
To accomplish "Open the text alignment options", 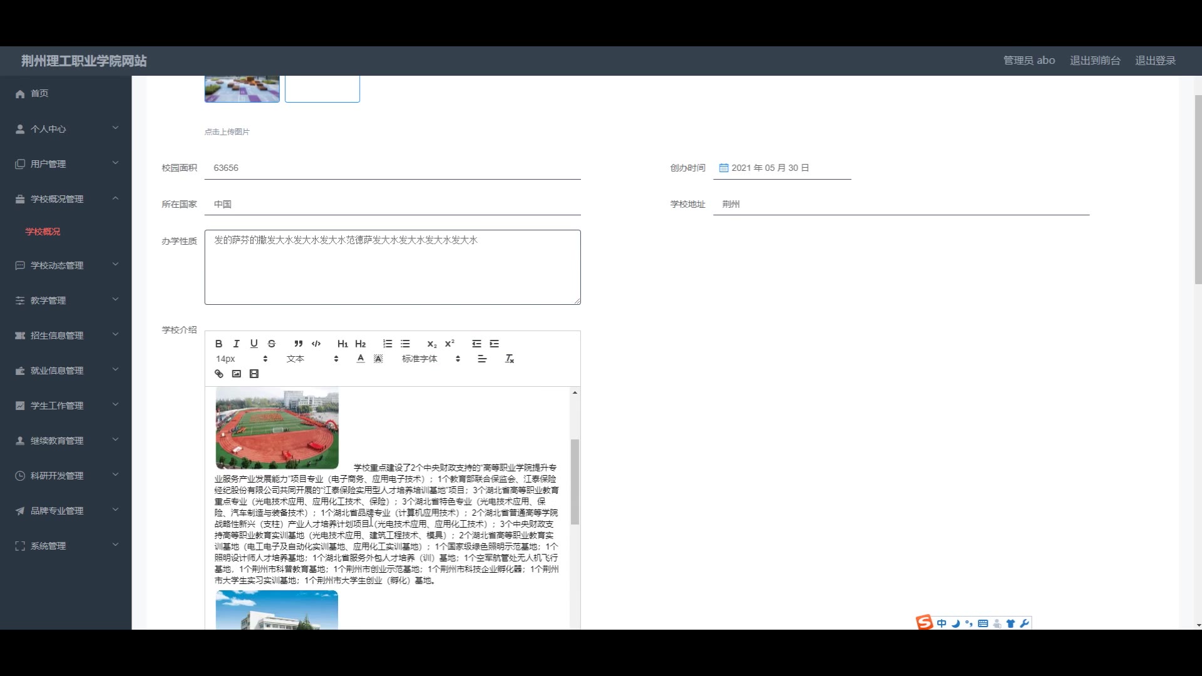I will click(481, 359).
